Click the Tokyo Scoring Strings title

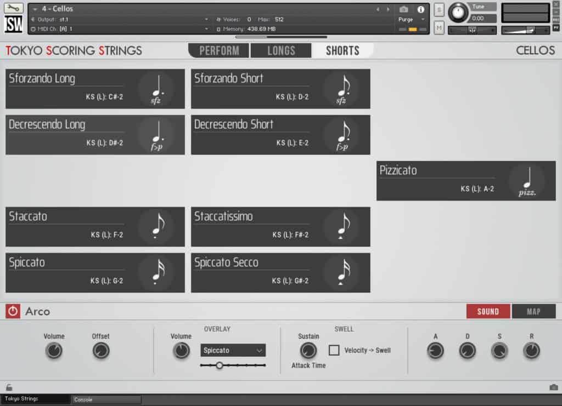tap(74, 50)
